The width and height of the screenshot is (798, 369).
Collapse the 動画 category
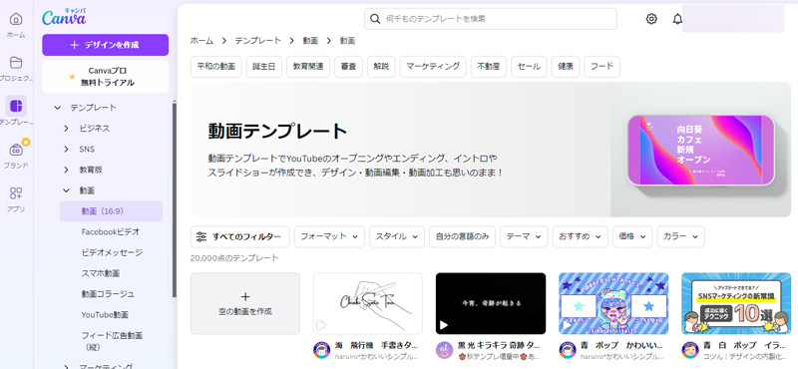(66, 190)
